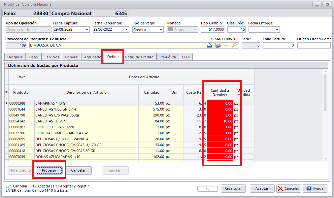The width and height of the screenshot is (334, 198).
Task: Open the Tipo de Pago dropdown
Action: coord(161,30)
